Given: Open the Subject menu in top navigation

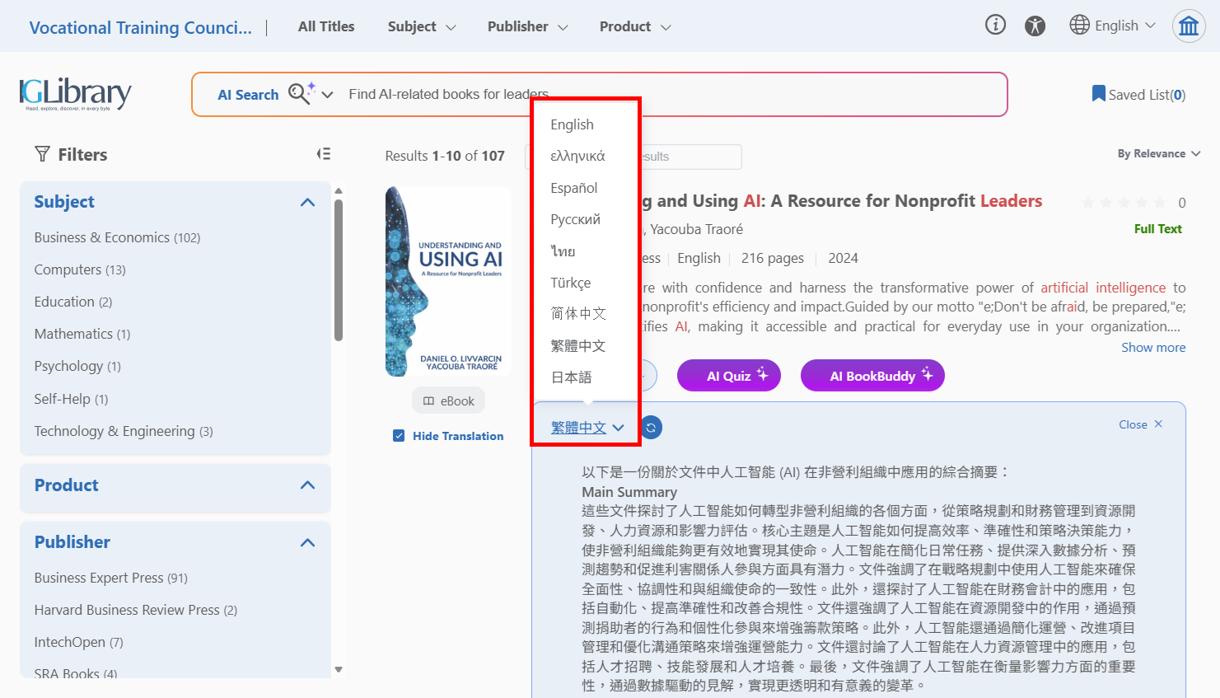Looking at the screenshot, I should pos(421,26).
